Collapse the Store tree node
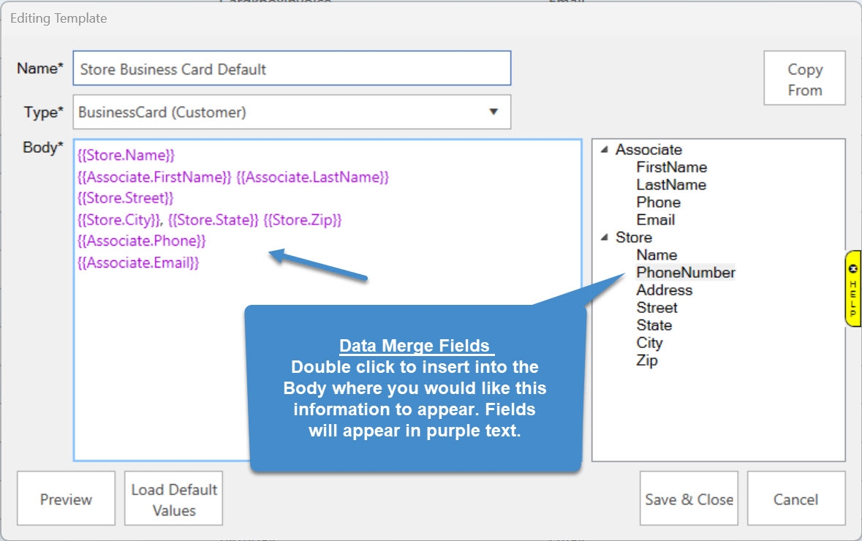 (605, 238)
